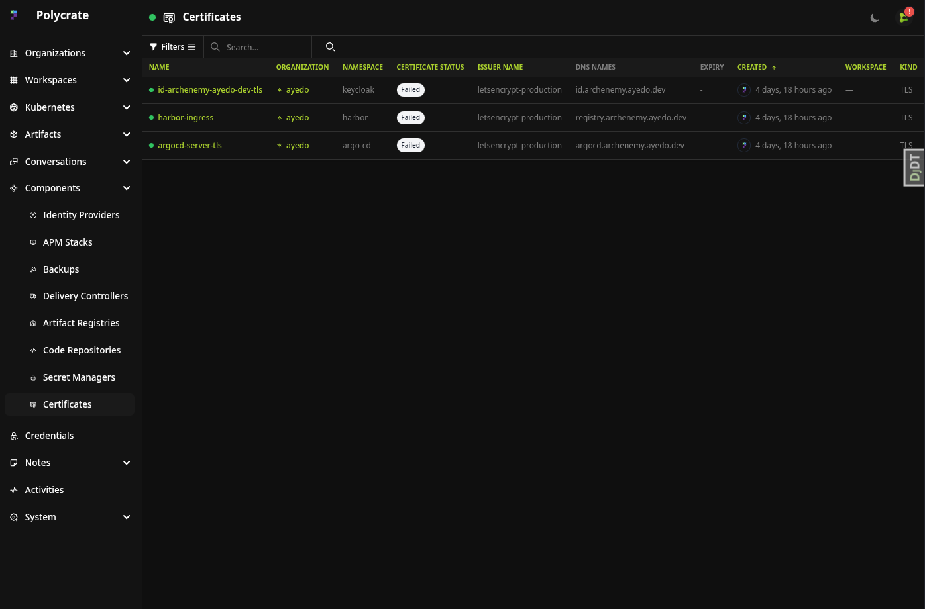Toggle dark mode moon icon
925x609 pixels.
(x=875, y=18)
